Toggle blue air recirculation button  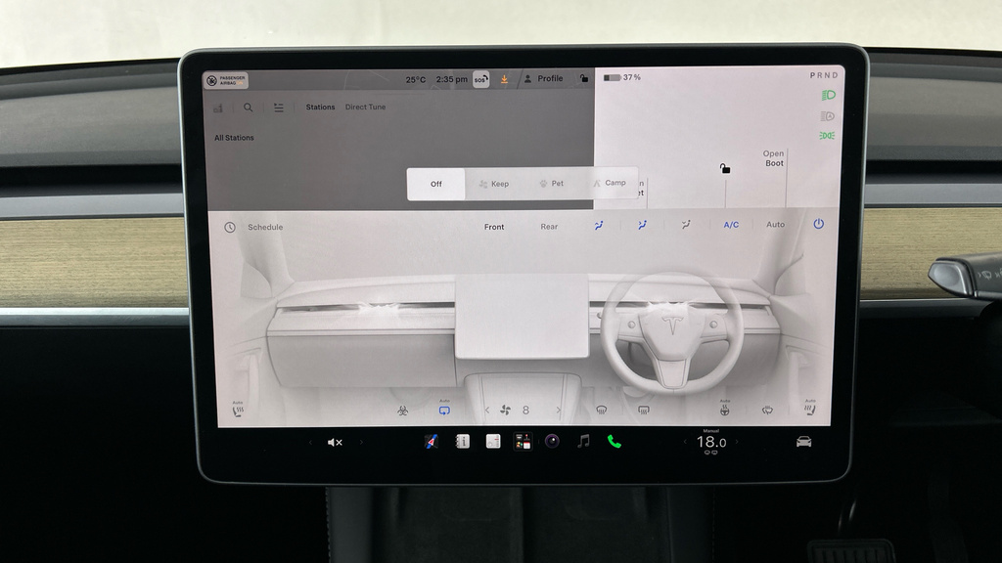444,410
